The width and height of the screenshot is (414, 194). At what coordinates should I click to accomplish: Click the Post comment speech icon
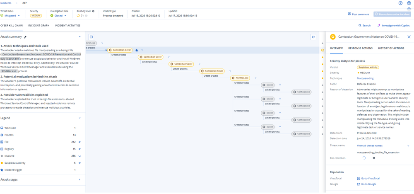pyautogui.click(x=349, y=14)
